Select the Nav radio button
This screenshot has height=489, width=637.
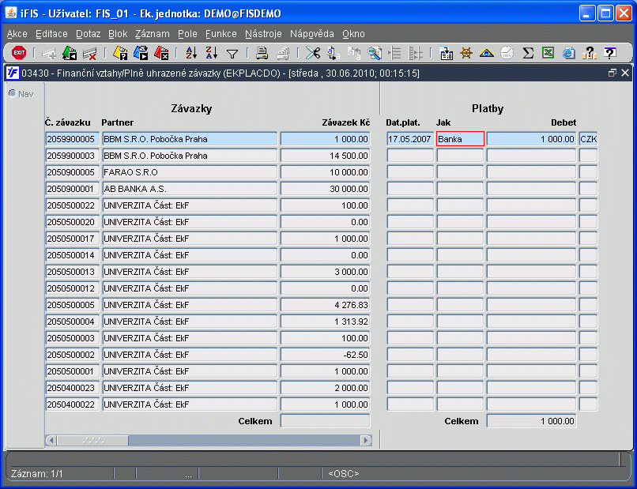[x=13, y=93]
